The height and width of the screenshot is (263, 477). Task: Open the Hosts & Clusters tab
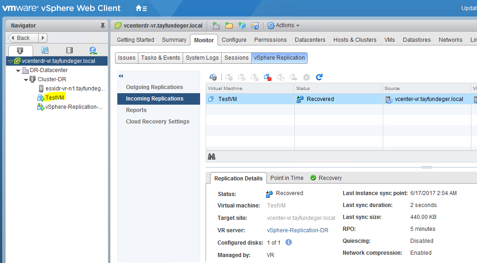pos(355,40)
